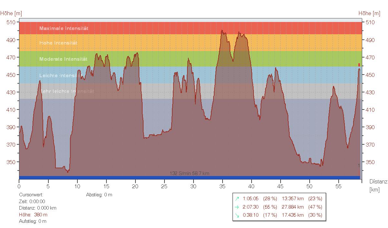The height and width of the screenshot is (228, 388).
Task: Click the ascent distance "13.357 km"
Action: pos(293,199)
